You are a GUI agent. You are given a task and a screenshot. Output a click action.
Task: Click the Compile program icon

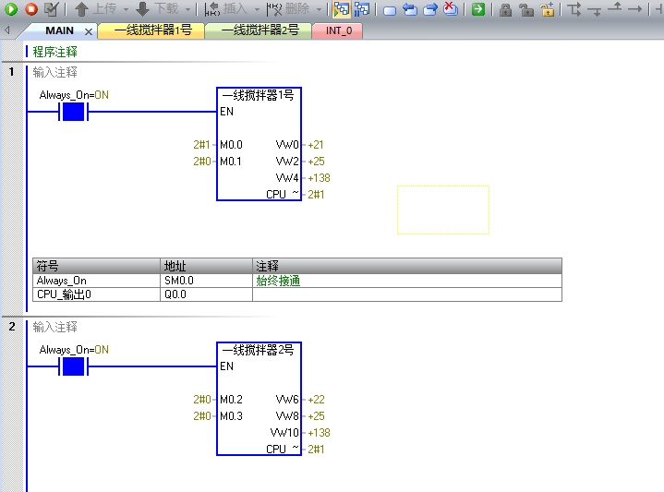tap(51, 9)
